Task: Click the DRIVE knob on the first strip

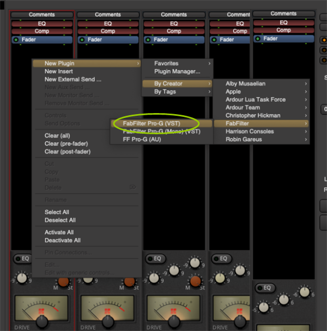Action: [x=42, y=322]
